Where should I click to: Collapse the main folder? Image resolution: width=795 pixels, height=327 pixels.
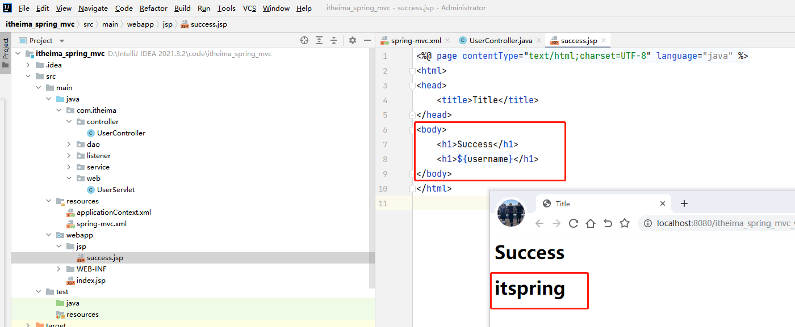[39, 88]
